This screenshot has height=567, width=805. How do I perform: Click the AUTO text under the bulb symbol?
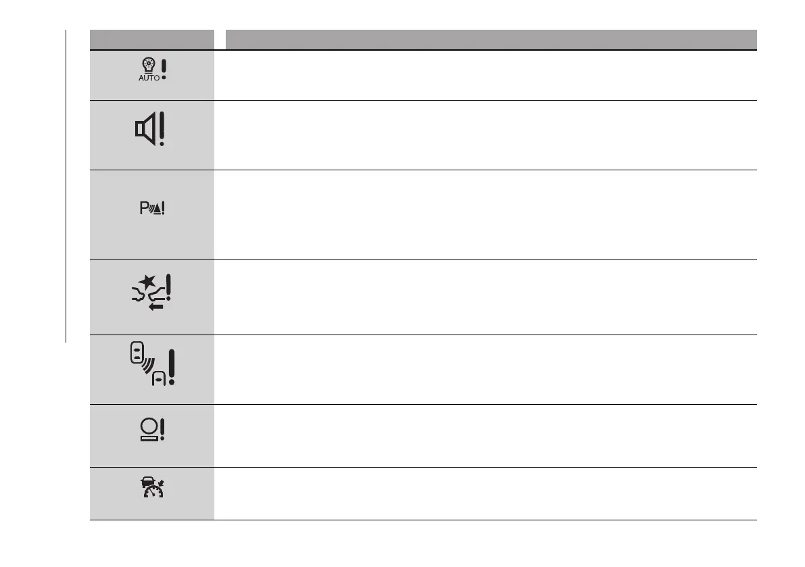149,78
